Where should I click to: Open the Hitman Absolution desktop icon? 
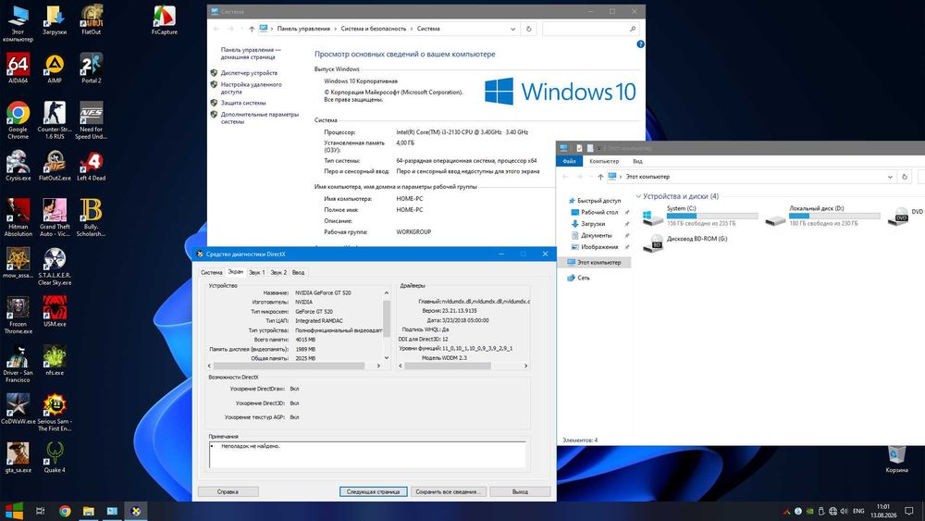coord(18,217)
